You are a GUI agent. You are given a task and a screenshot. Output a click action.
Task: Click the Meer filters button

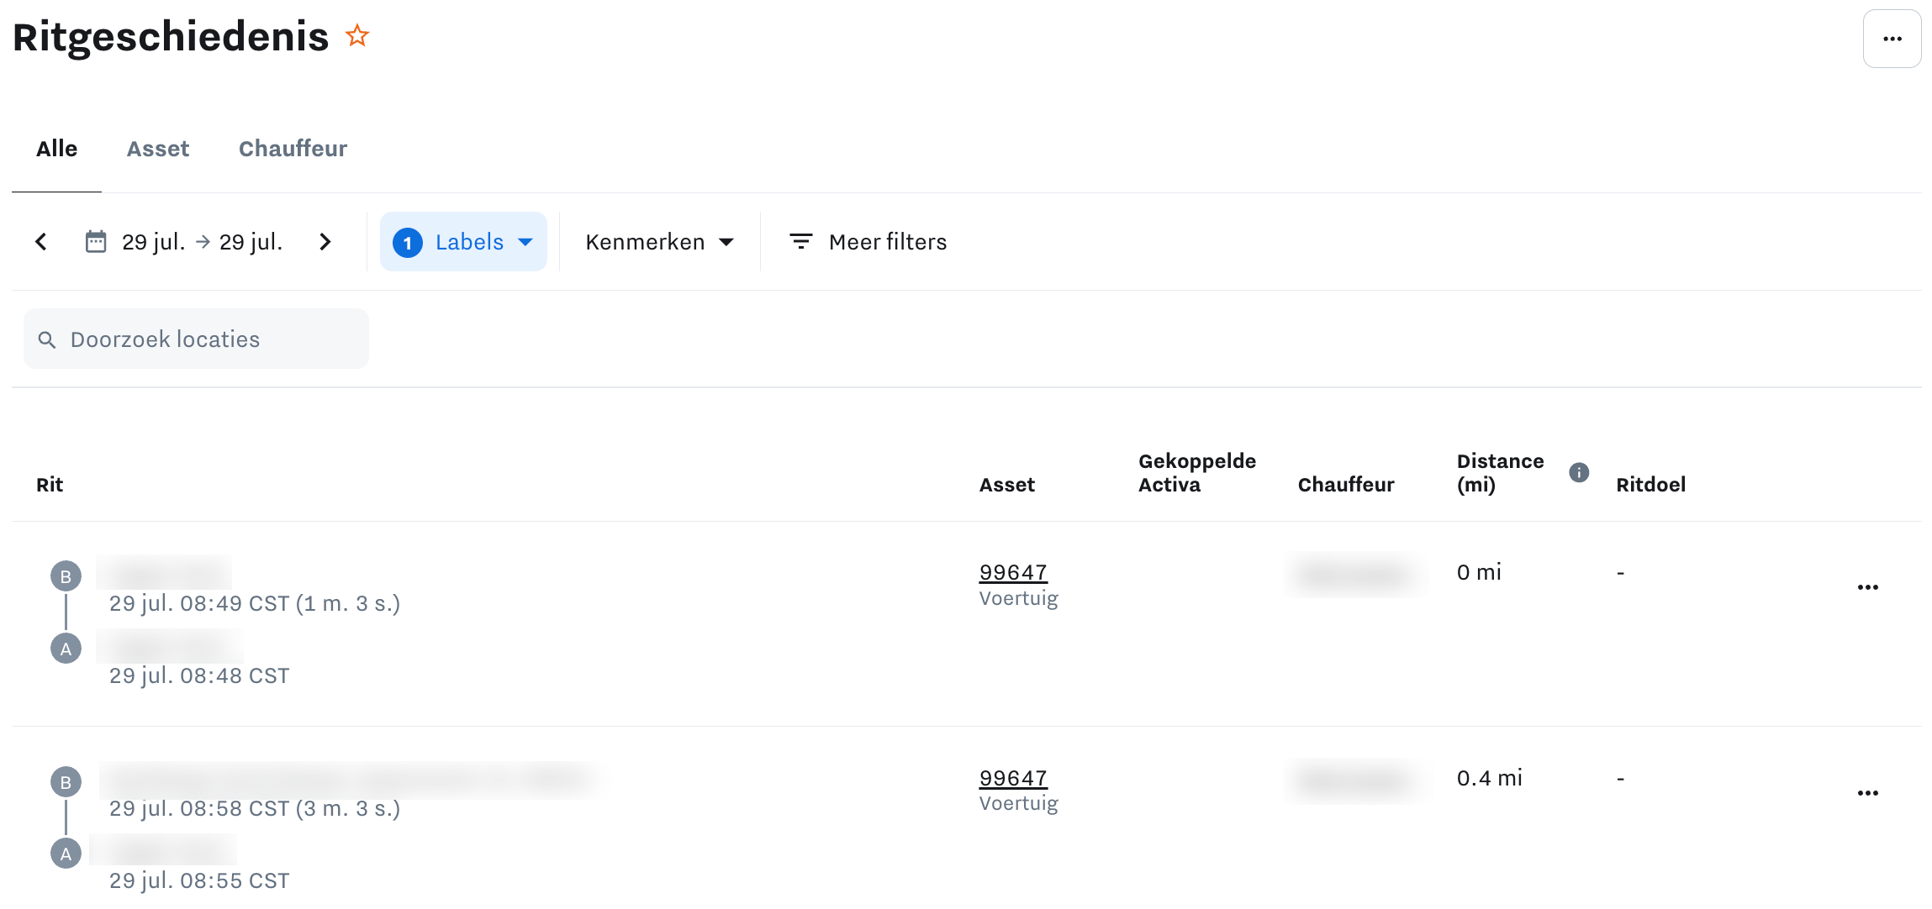point(887,242)
